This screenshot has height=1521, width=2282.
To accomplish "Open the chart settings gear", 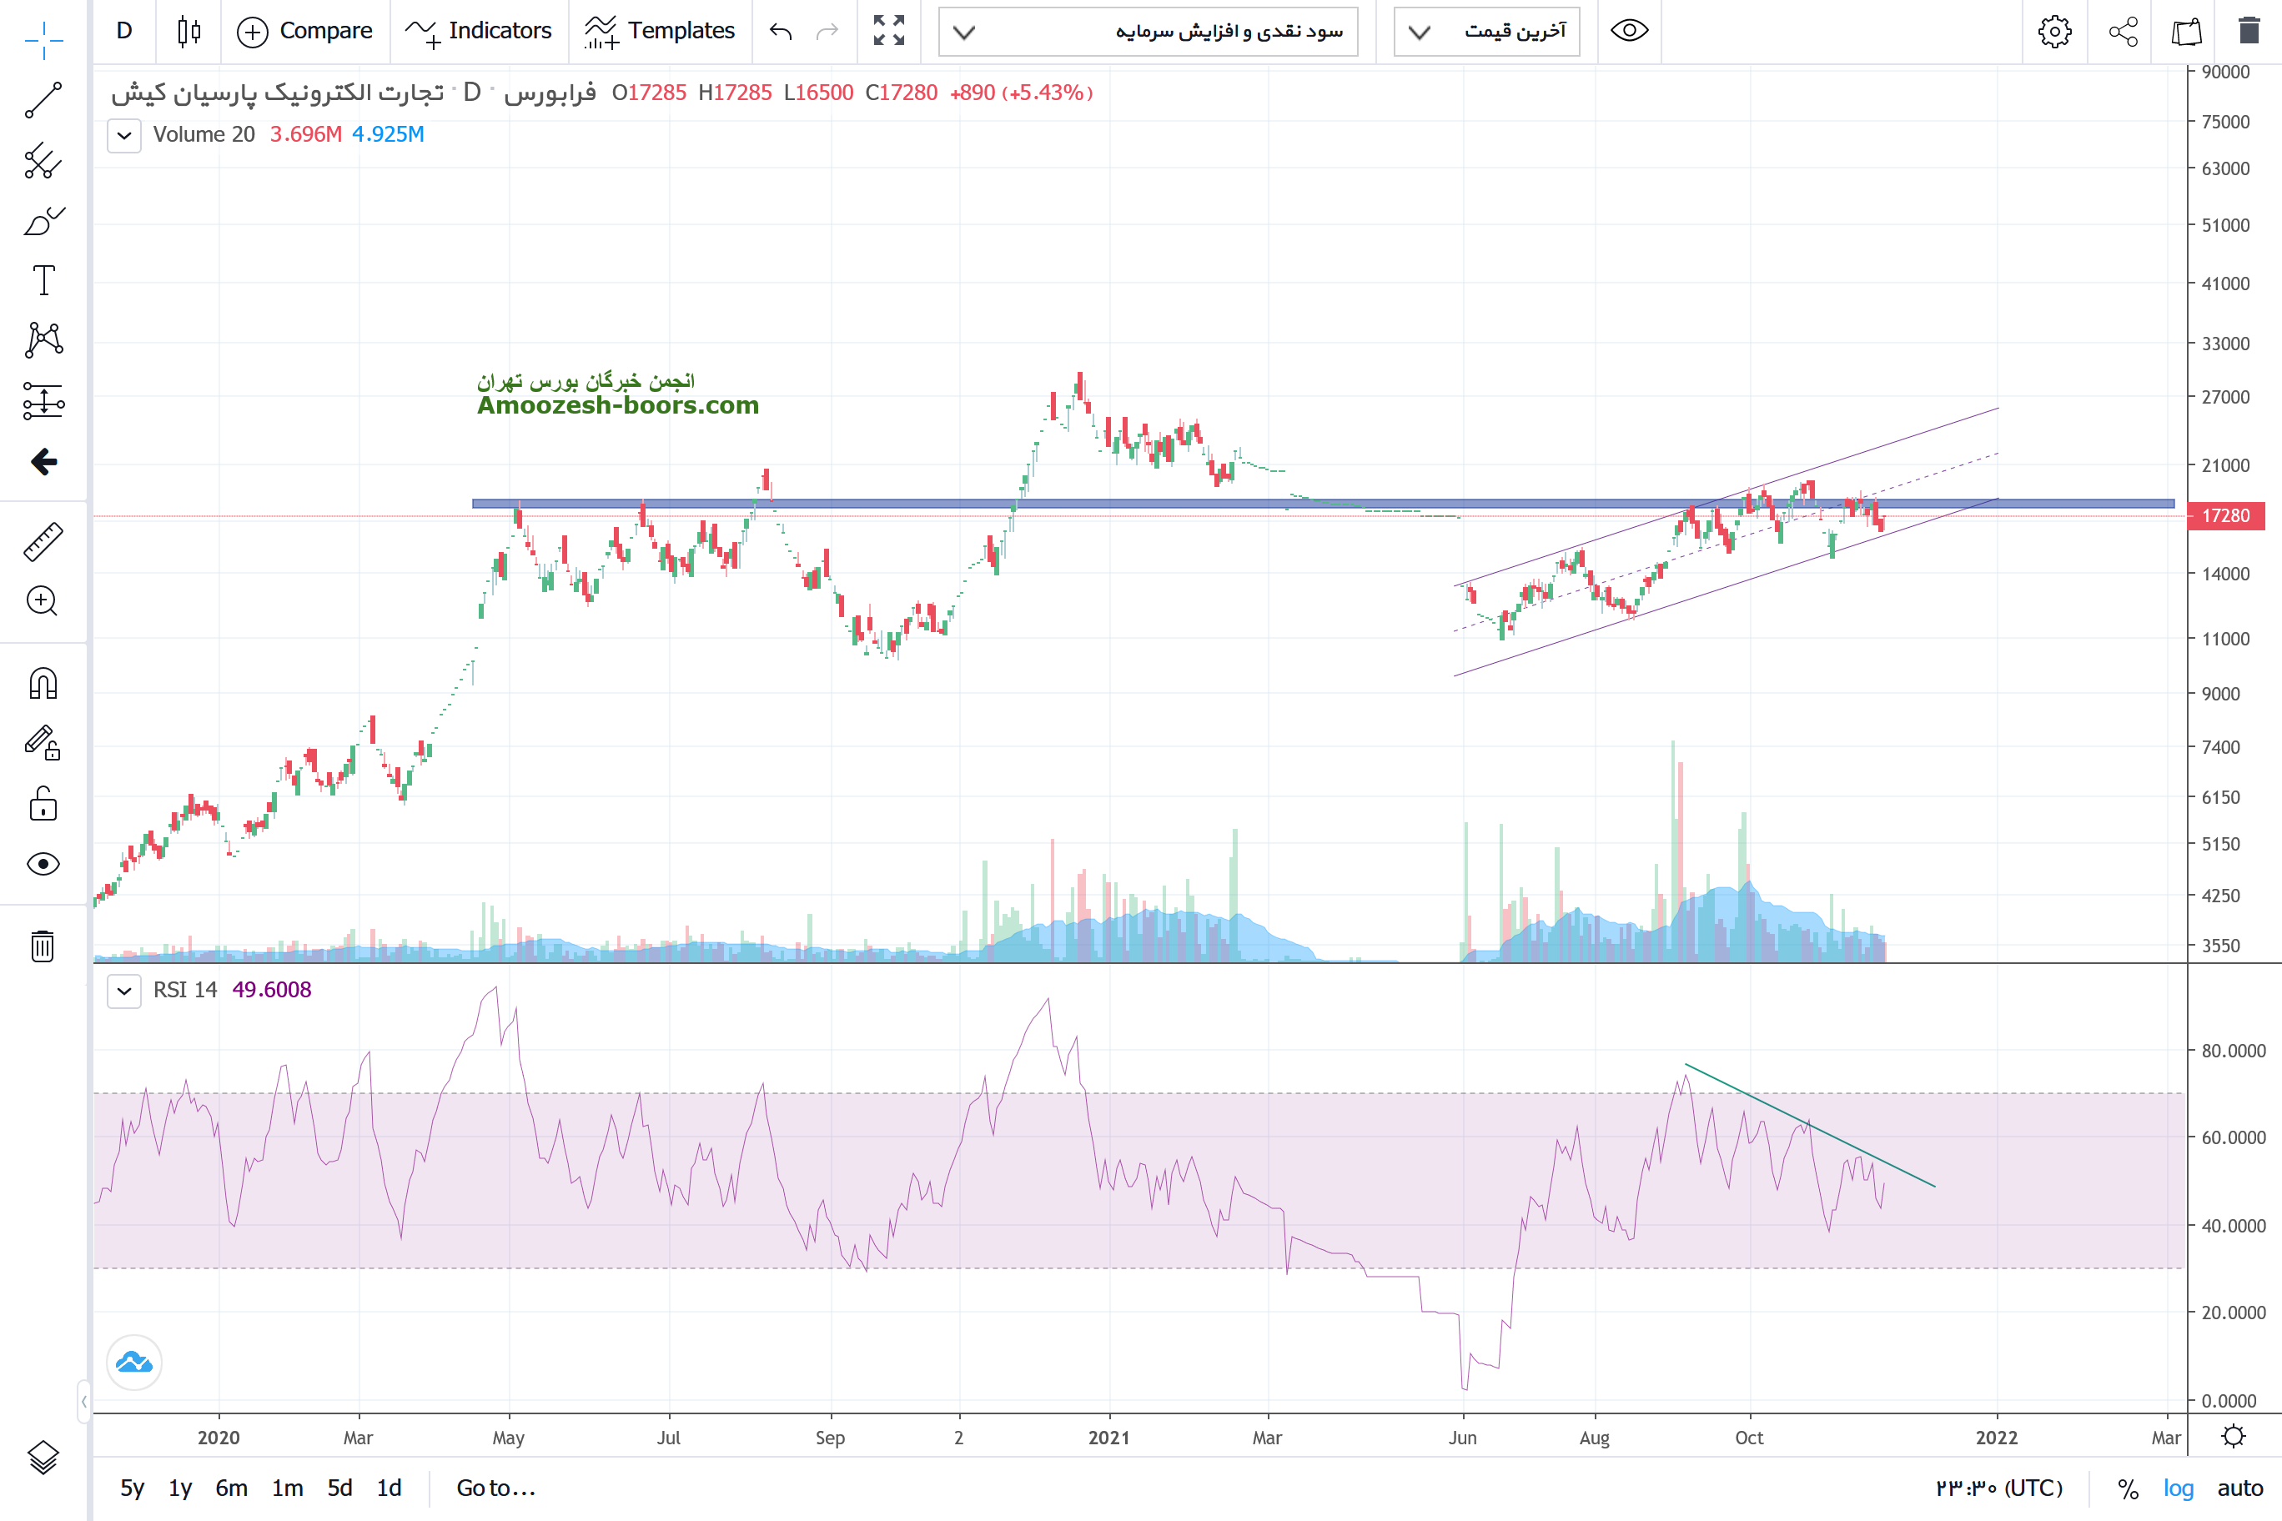I will [x=2054, y=31].
